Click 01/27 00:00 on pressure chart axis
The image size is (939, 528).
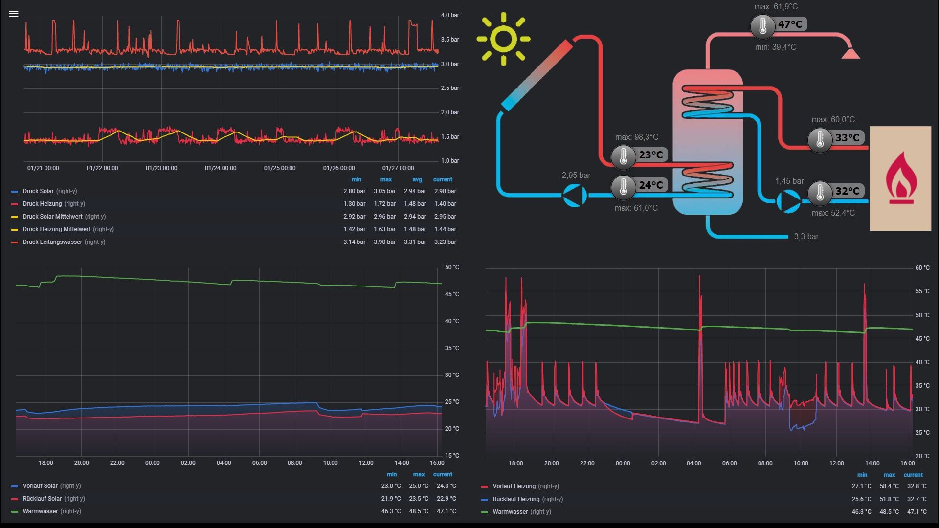[398, 168]
